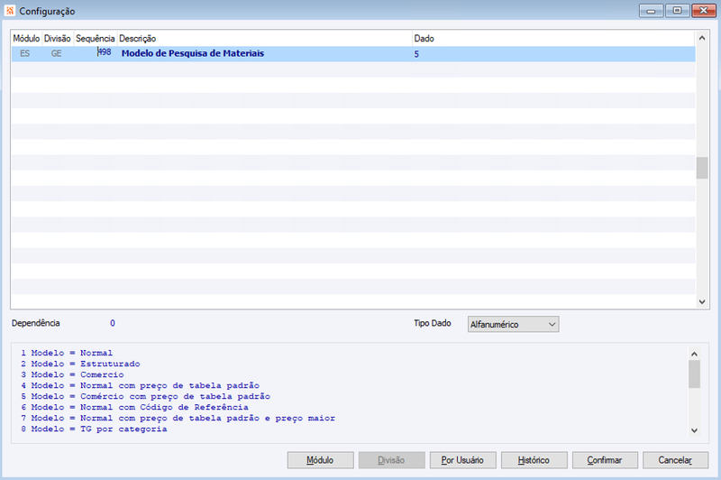
Task: Click the Módulo column header
Action: click(x=26, y=39)
